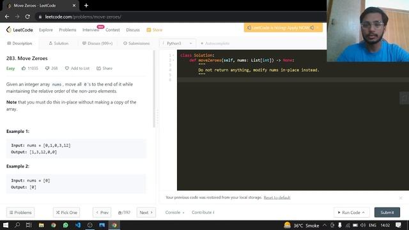Click the battery tray icon
409x230 pixels.
[x=355, y=226]
